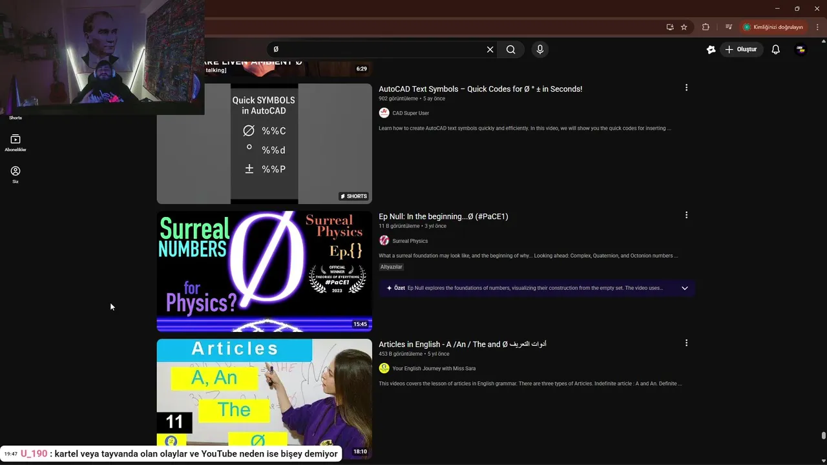The image size is (827, 465).
Task: Minimize the browser window
Action: pyautogui.click(x=779, y=8)
